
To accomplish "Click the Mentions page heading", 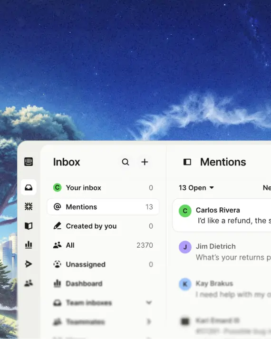I will pos(223,162).
